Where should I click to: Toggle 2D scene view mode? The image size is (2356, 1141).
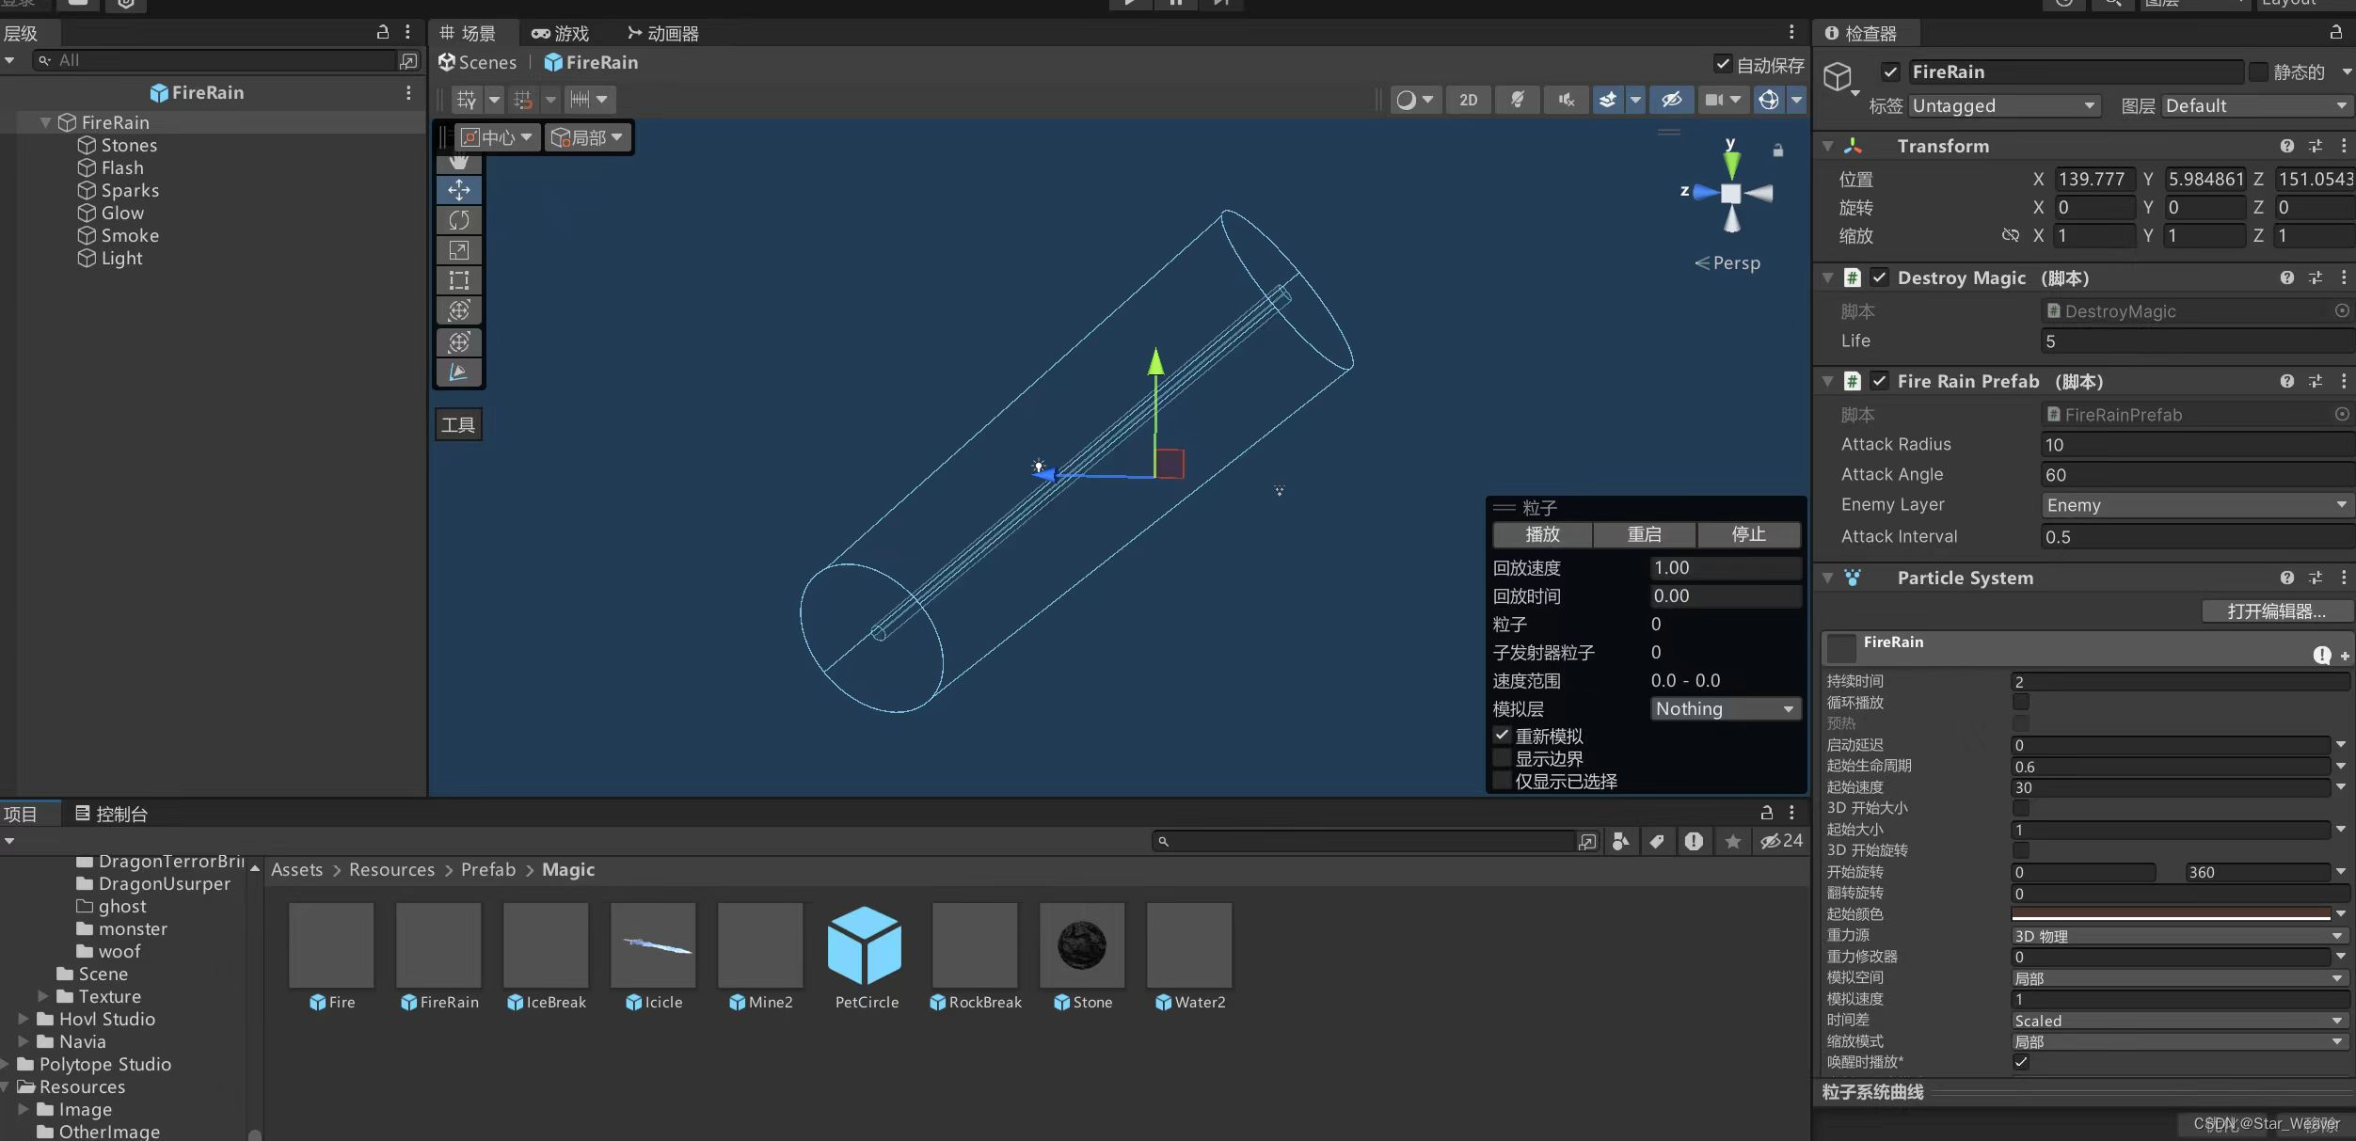tap(1468, 100)
